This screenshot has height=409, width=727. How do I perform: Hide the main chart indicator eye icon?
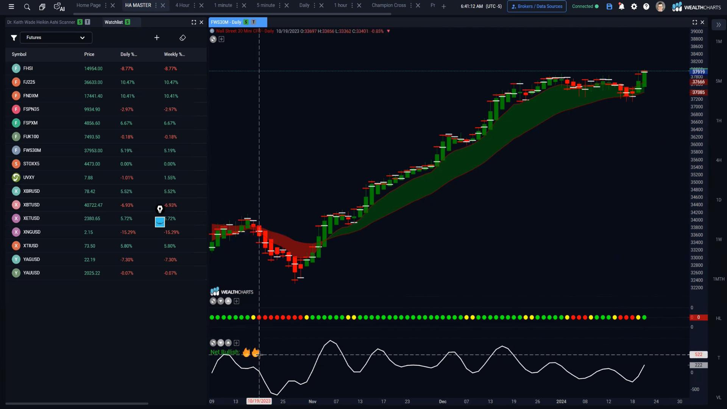213,39
